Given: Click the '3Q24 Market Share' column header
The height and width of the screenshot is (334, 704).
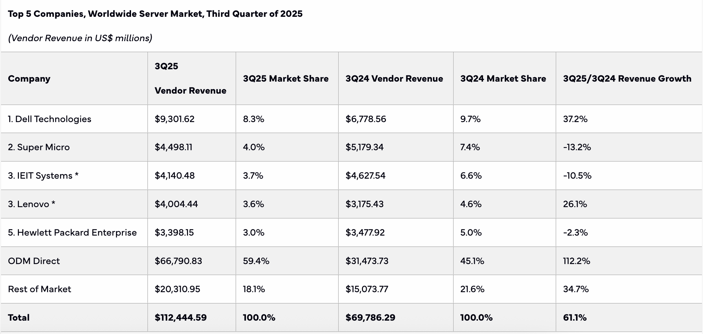Looking at the screenshot, I should [503, 79].
